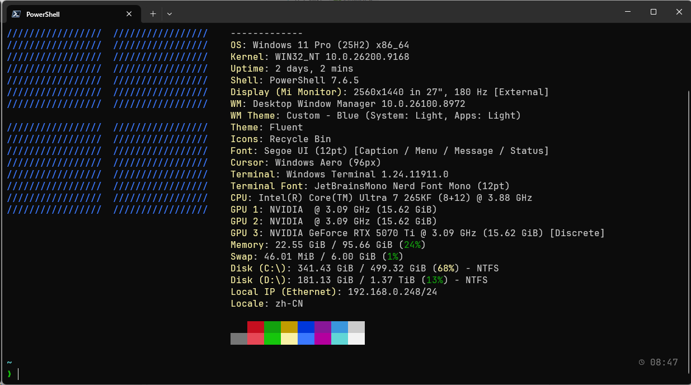The width and height of the screenshot is (691, 385).
Task: Click the '~' directory indicator above the prompt
Action: coord(10,363)
